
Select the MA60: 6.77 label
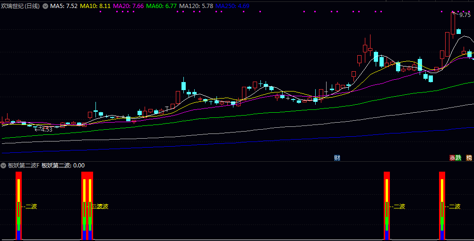[x=162, y=6]
